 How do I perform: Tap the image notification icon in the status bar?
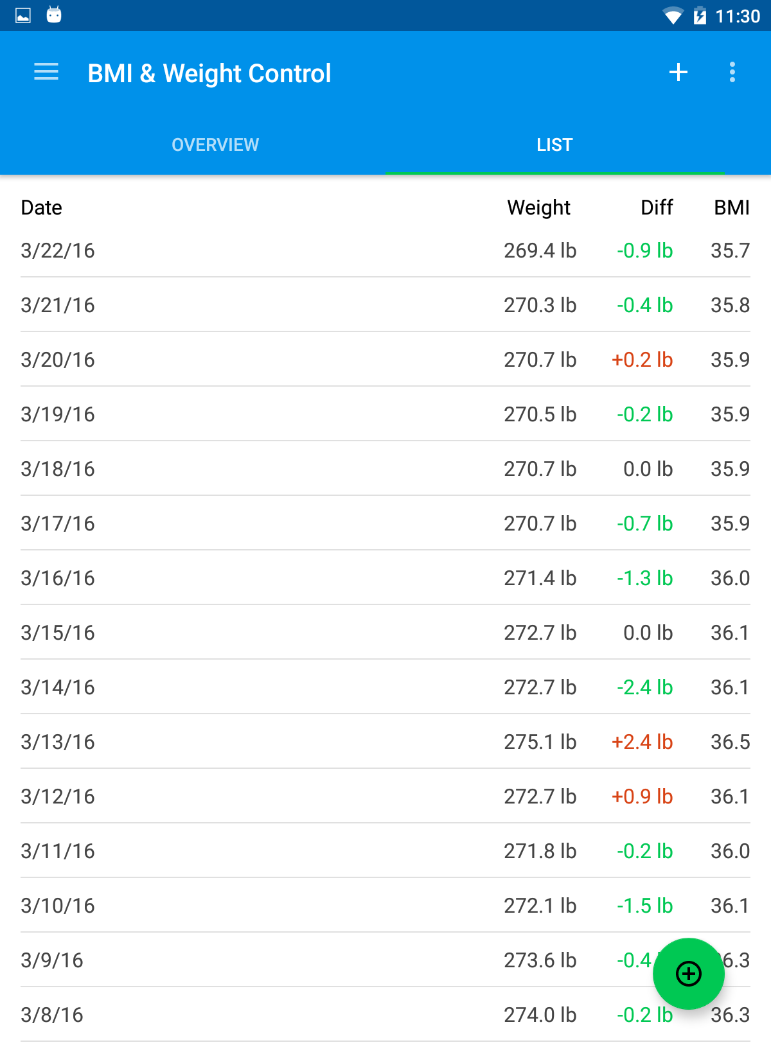(23, 15)
